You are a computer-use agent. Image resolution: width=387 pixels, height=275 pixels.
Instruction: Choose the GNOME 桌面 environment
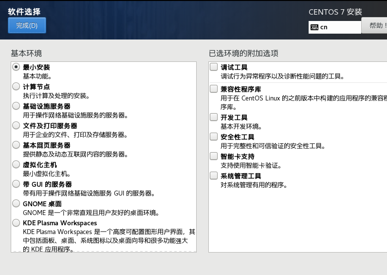coord(16,203)
